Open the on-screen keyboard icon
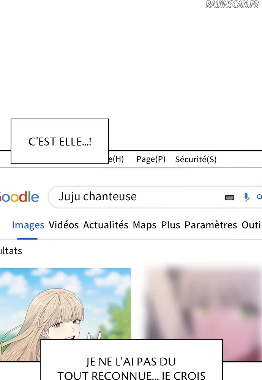 click(x=229, y=198)
